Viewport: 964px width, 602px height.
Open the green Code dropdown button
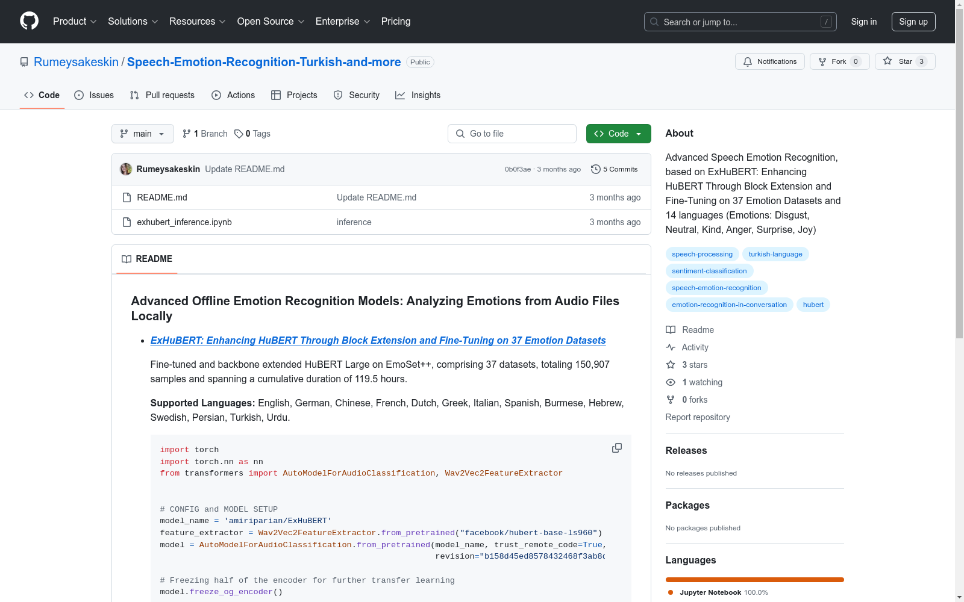click(x=618, y=134)
